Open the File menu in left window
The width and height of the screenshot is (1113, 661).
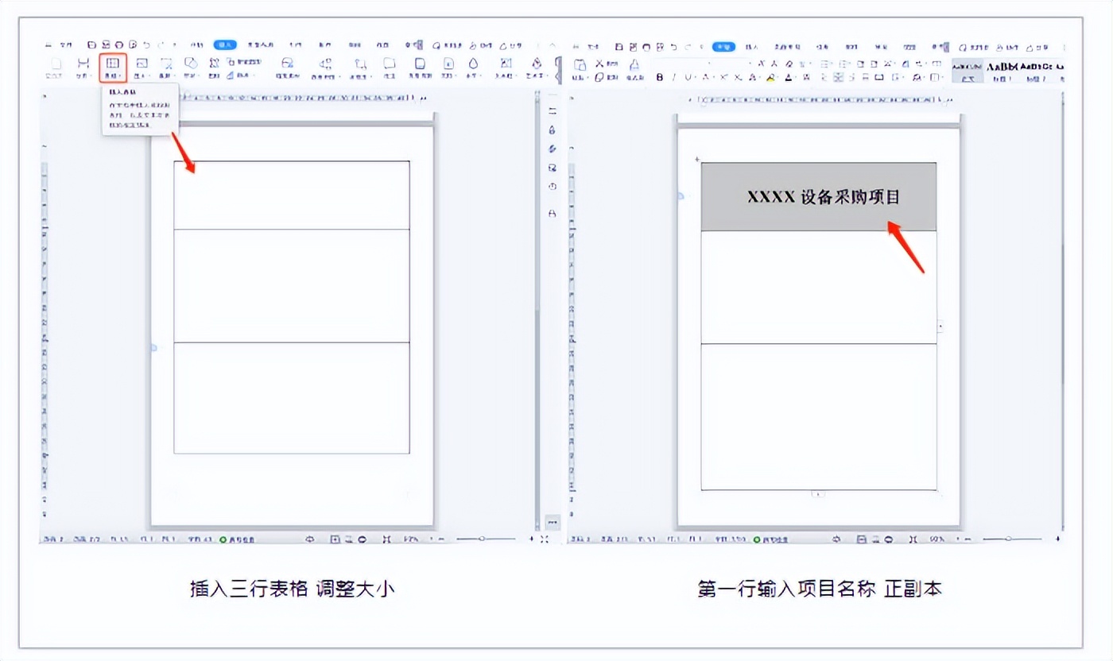pyautogui.click(x=67, y=45)
